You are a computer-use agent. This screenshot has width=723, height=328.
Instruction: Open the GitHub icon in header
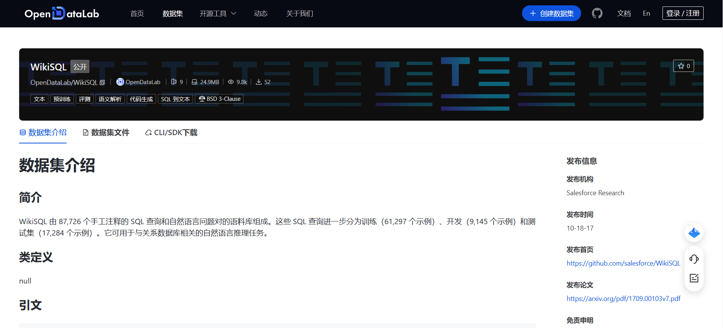(x=597, y=13)
